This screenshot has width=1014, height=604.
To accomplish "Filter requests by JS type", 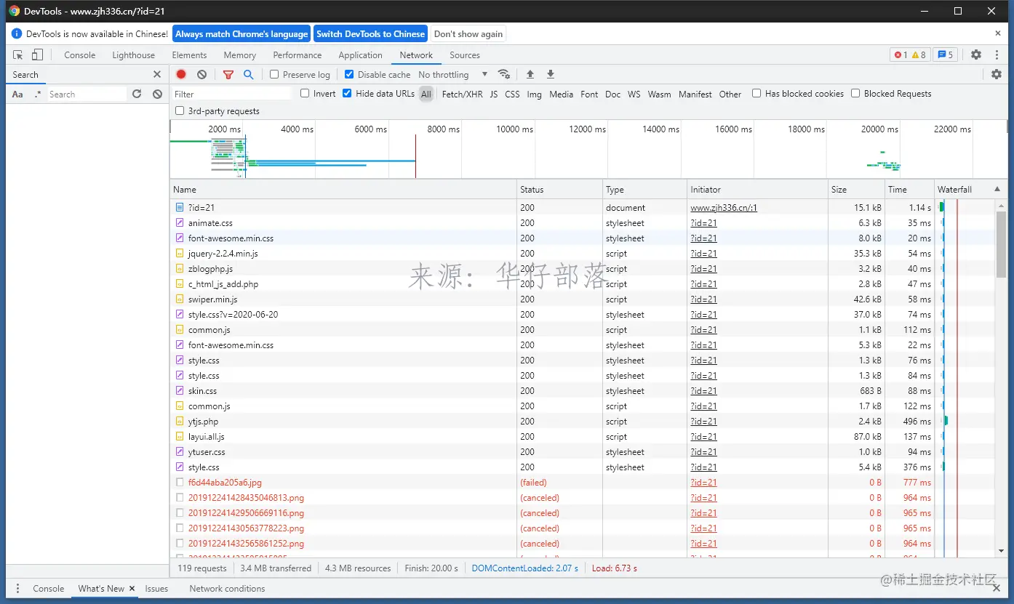I will [494, 94].
